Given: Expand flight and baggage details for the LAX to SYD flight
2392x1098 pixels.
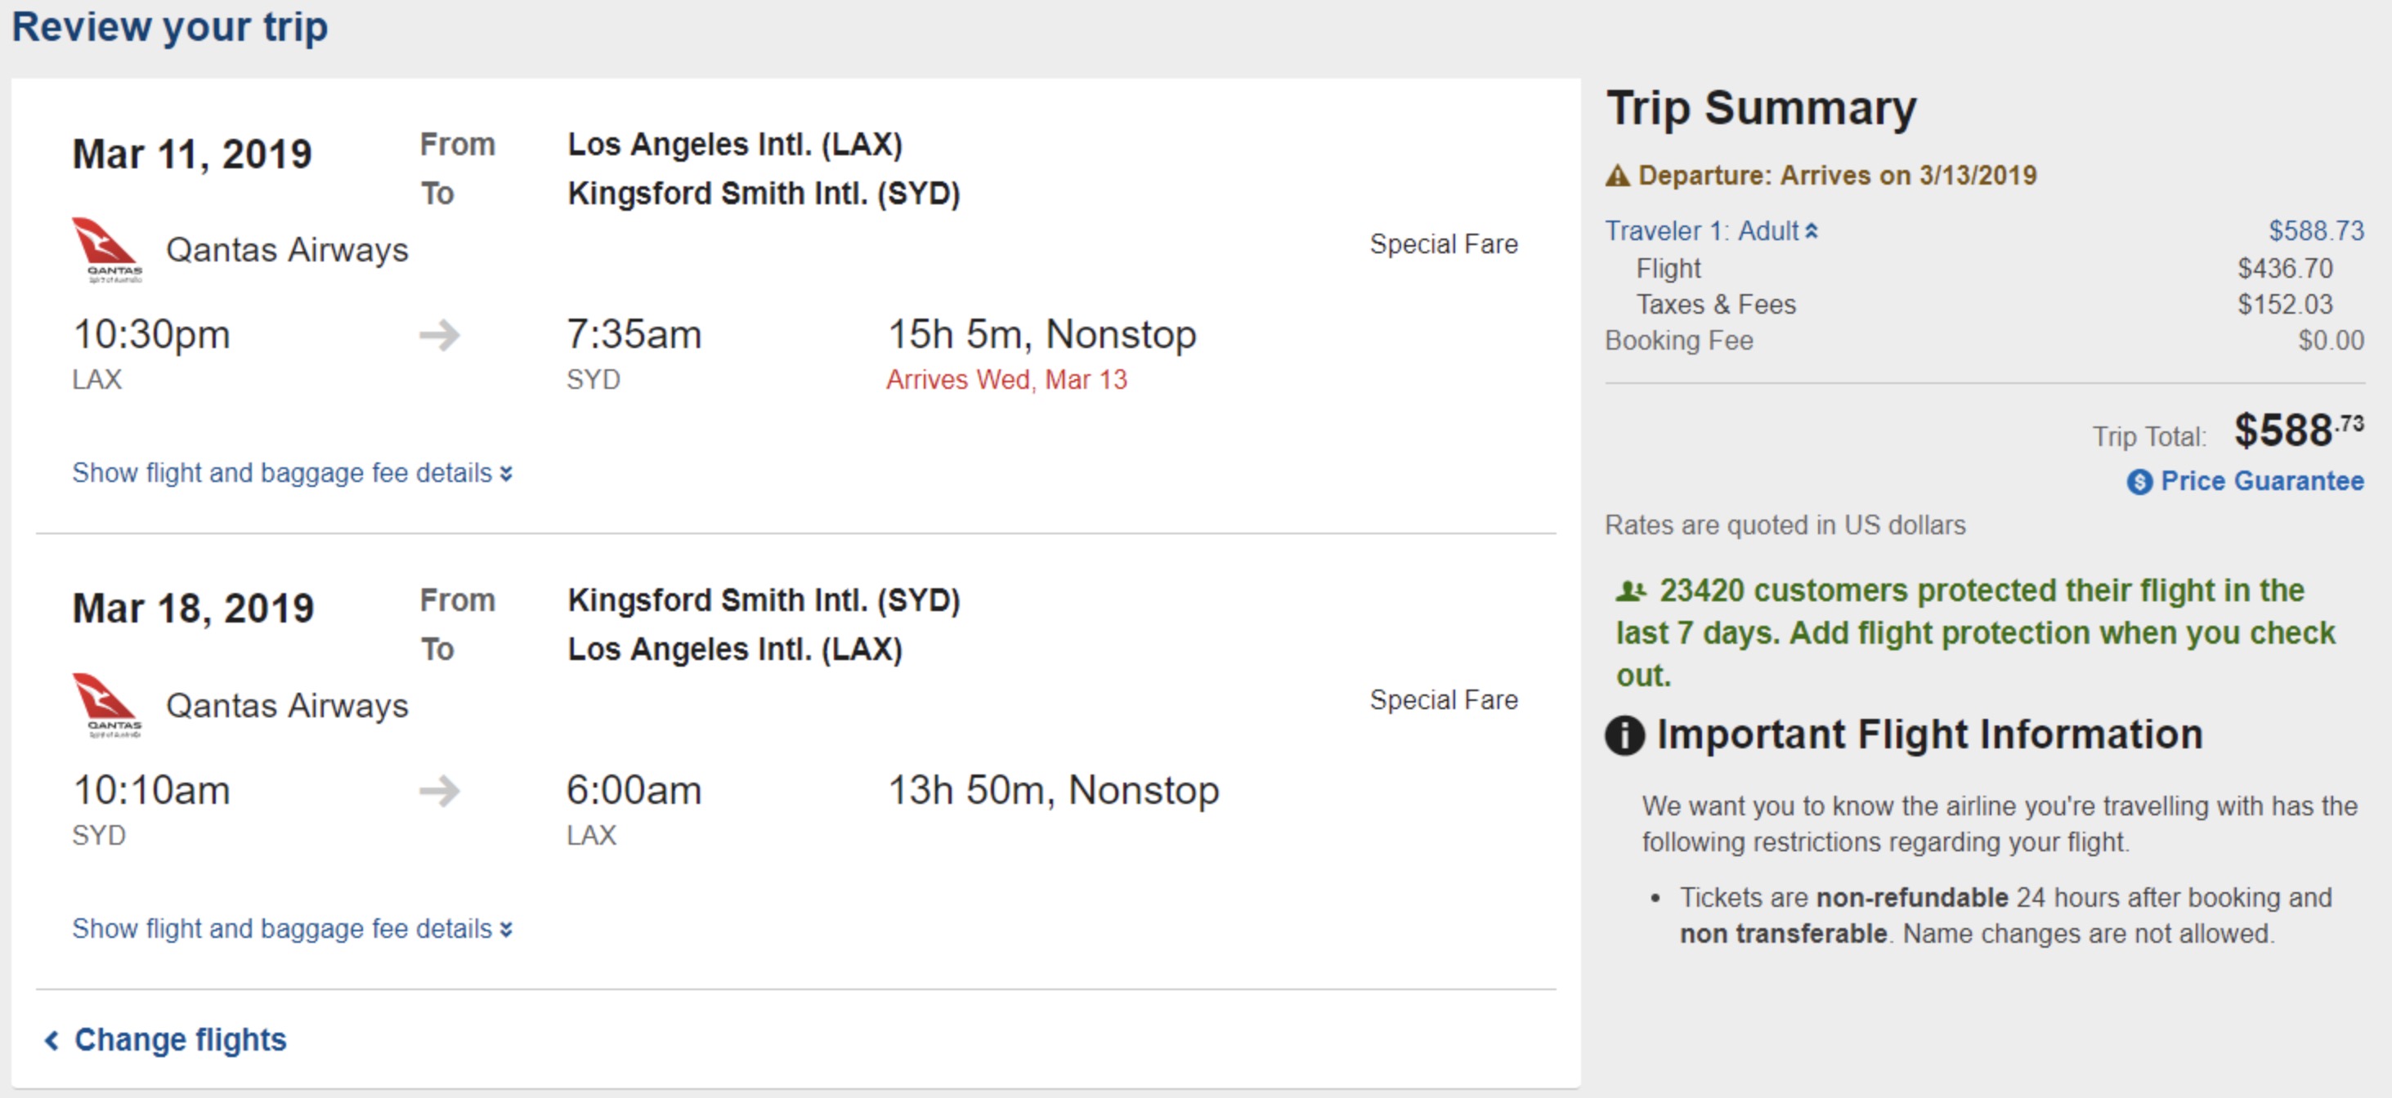Looking at the screenshot, I should [x=292, y=473].
